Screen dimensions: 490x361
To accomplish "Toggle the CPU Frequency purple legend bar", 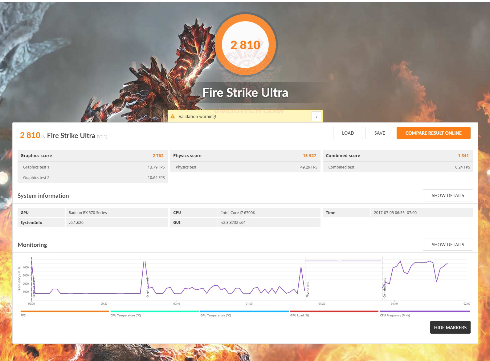I will 425,311.
